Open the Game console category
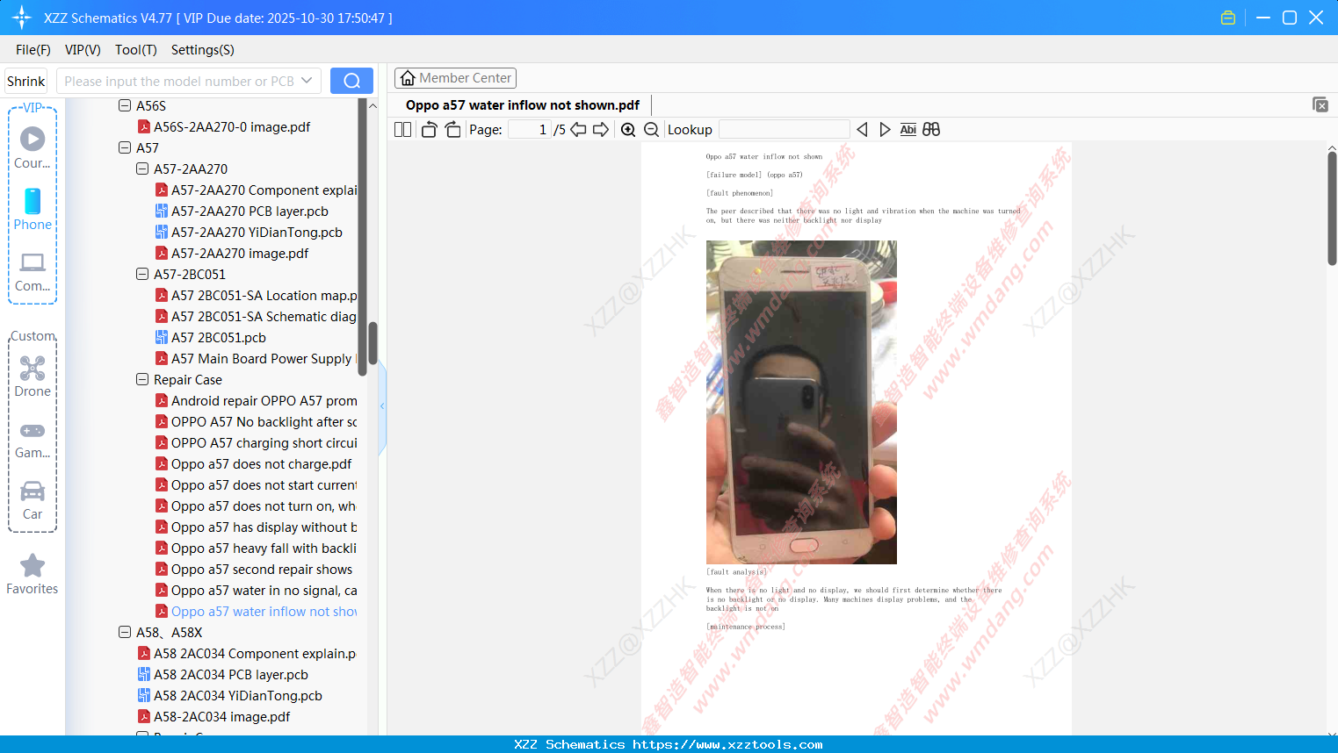Image resolution: width=1338 pixels, height=753 pixels. click(33, 439)
